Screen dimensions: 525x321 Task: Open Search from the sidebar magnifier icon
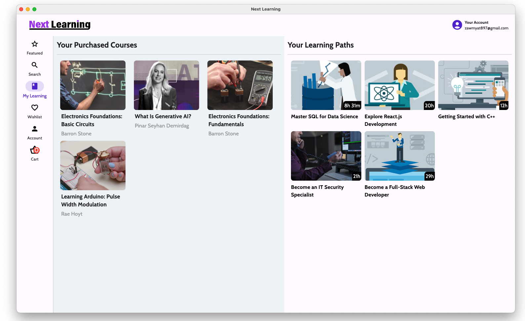pyautogui.click(x=35, y=65)
